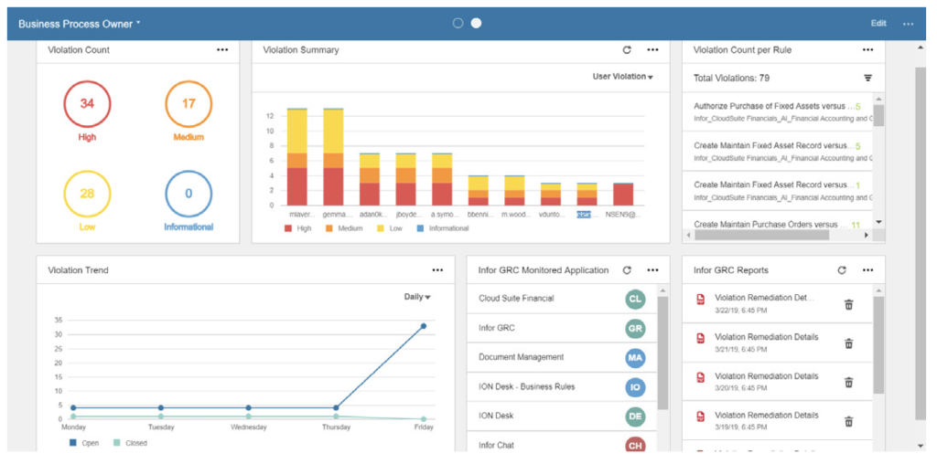Refresh the Infor GRC Monitored Application widget
Viewport: 937px width, 464px height.
tap(627, 270)
